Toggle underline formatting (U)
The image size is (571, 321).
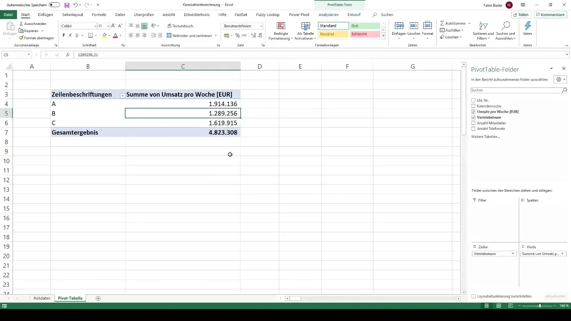pyautogui.click(x=77, y=35)
